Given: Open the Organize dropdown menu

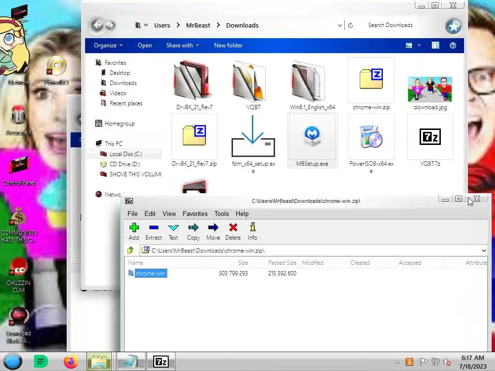Looking at the screenshot, I should (108, 45).
